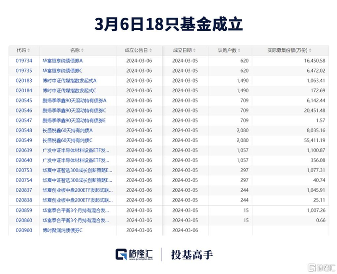
Task: Click the 成立日期 column header
Action: [x=185, y=50]
